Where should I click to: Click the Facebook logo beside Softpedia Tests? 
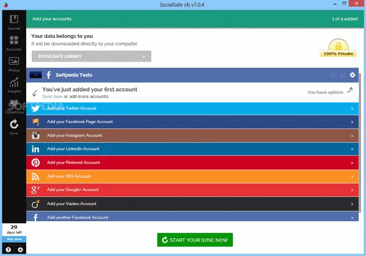(49, 75)
